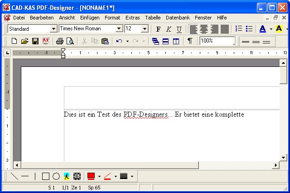
Task: Click the New document icon
Action: 14,41
